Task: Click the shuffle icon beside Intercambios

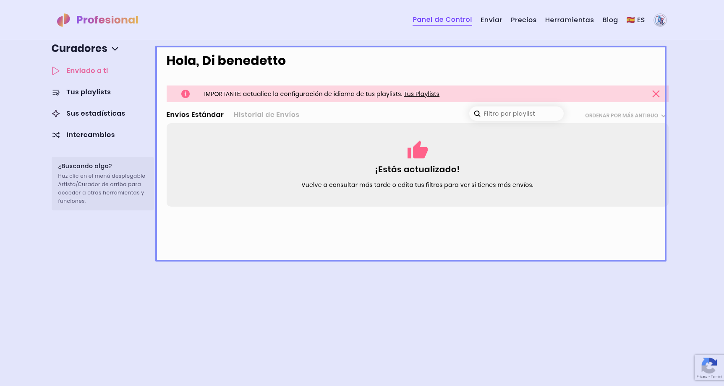Action: point(56,135)
